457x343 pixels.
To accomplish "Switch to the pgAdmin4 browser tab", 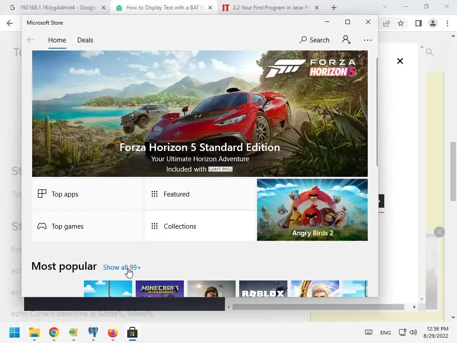I will pos(58,8).
